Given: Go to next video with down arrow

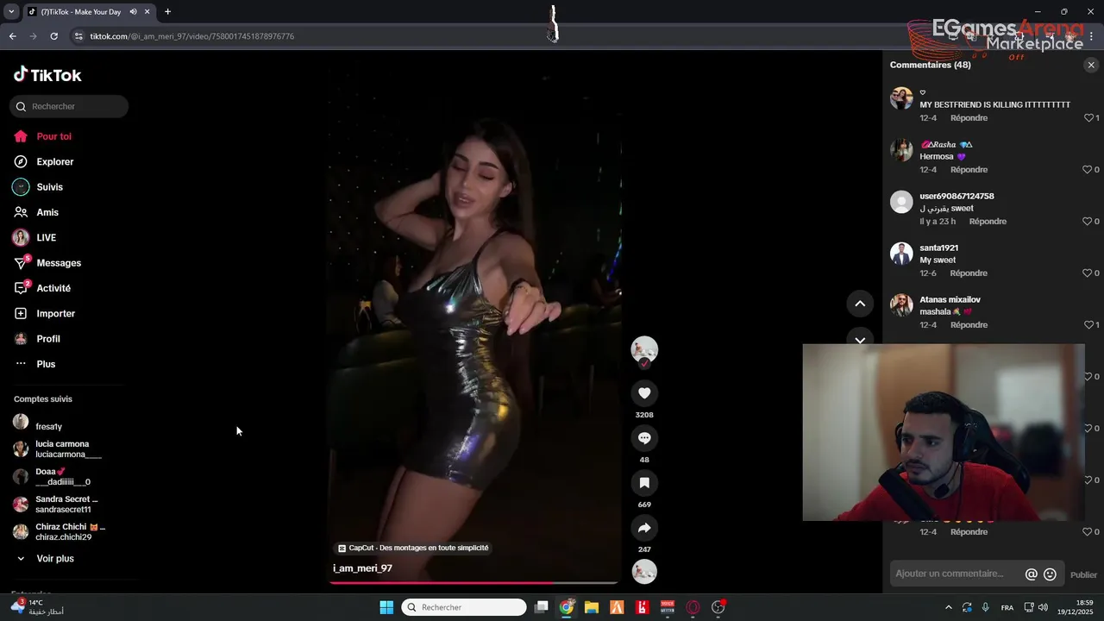Looking at the screenshot, I should 860,339.
